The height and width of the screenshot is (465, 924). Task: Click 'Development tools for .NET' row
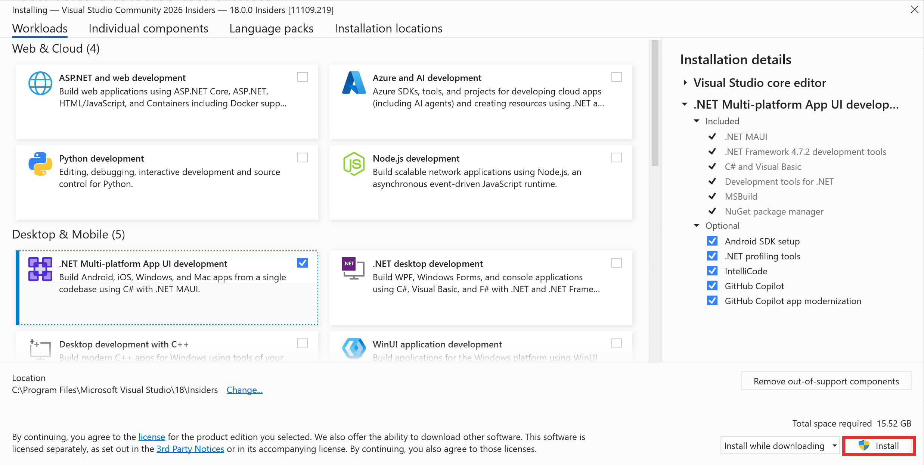click(x=779, y=181)
